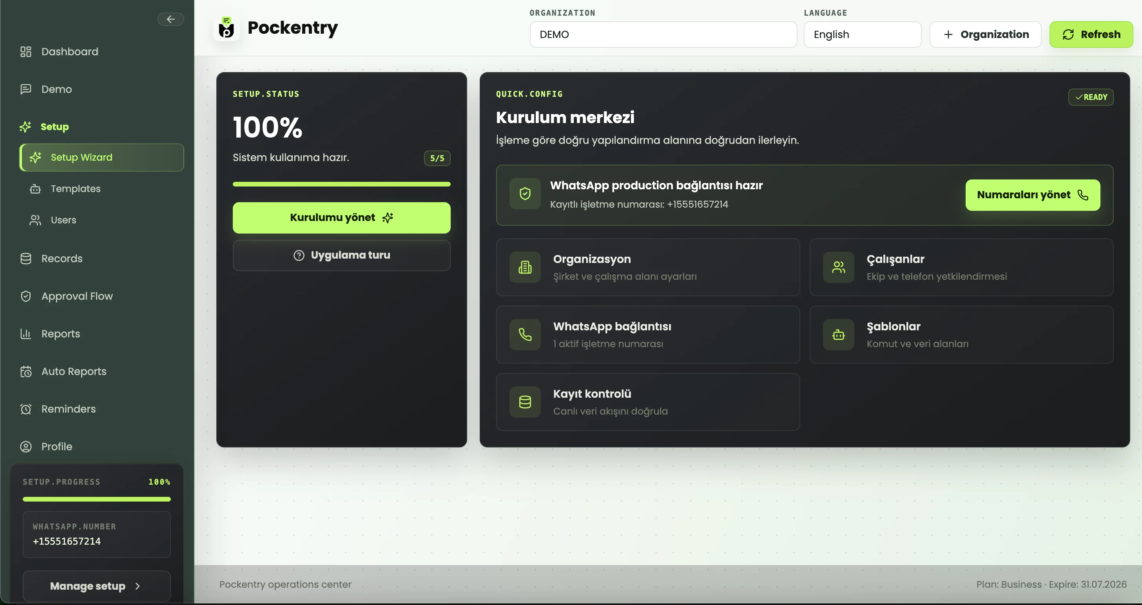Collapse the sidebar with the back arrow

click(x=171, y=19)
